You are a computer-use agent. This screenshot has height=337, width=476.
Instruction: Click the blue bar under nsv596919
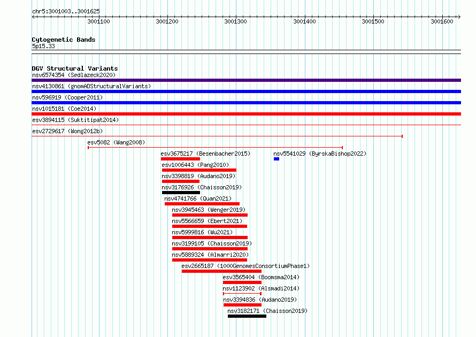click(246, 103)
